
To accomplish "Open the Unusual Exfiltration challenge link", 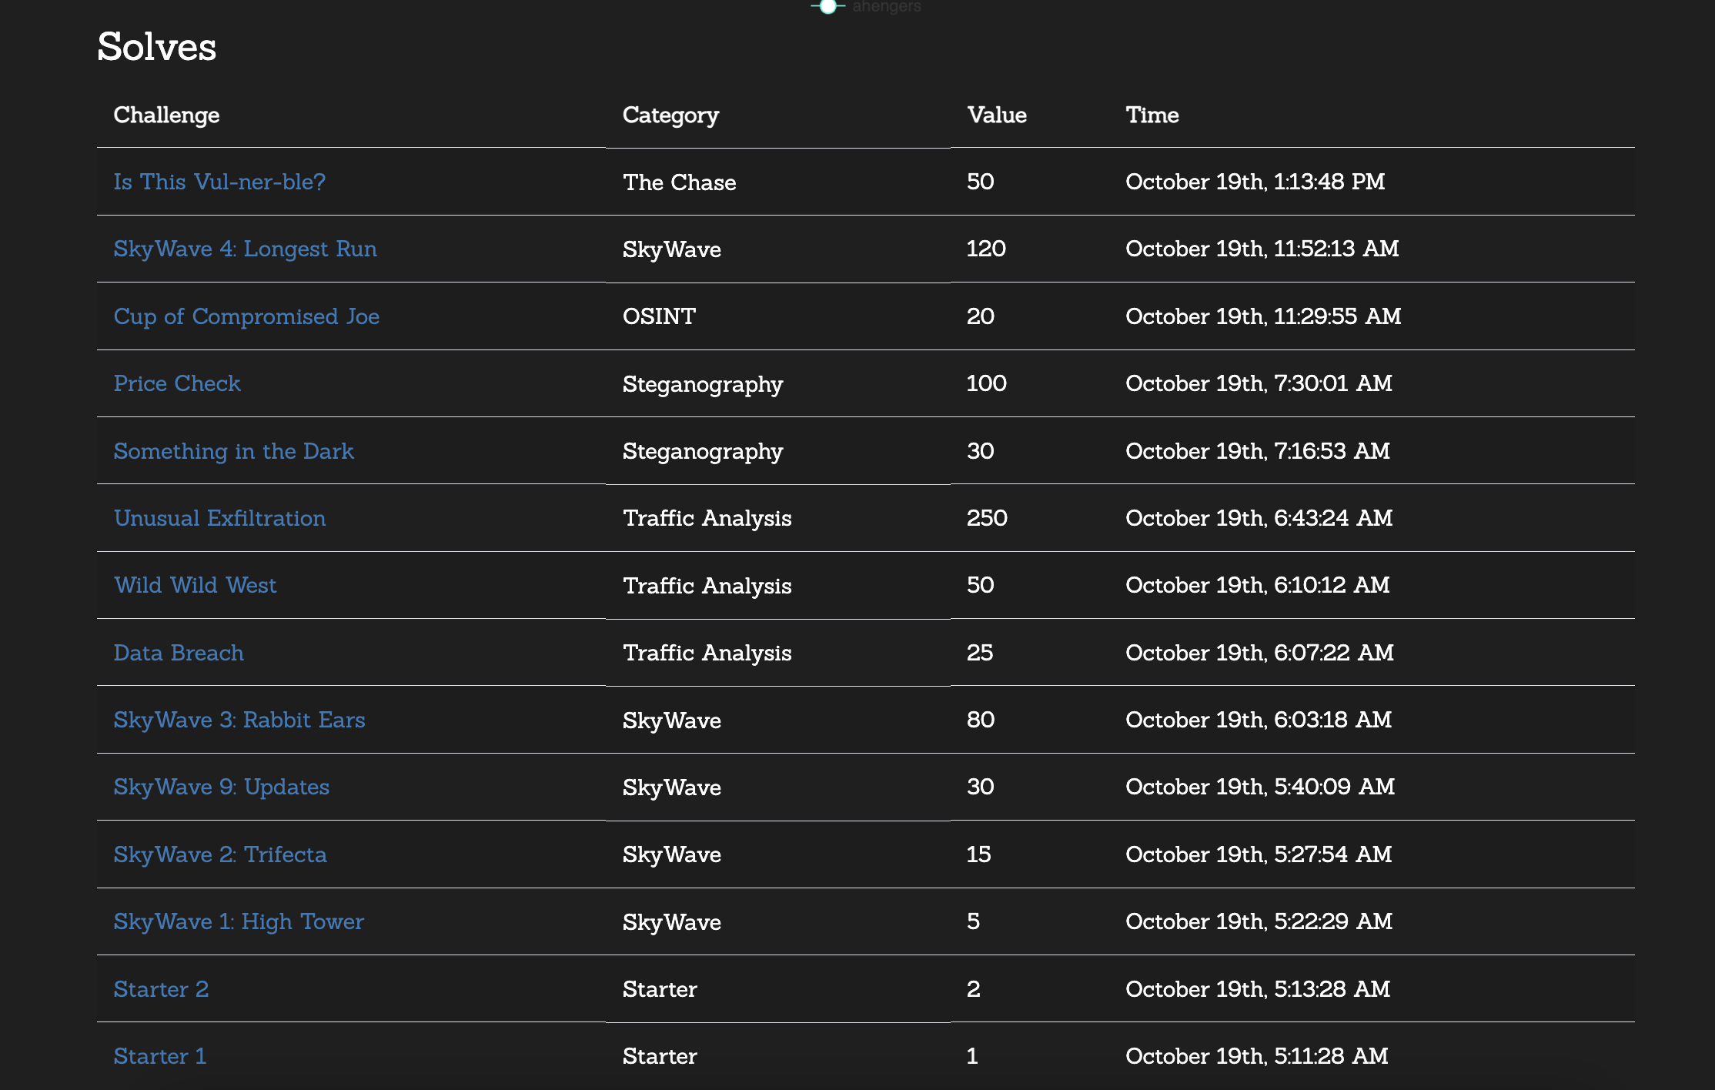I will point(219,518).
